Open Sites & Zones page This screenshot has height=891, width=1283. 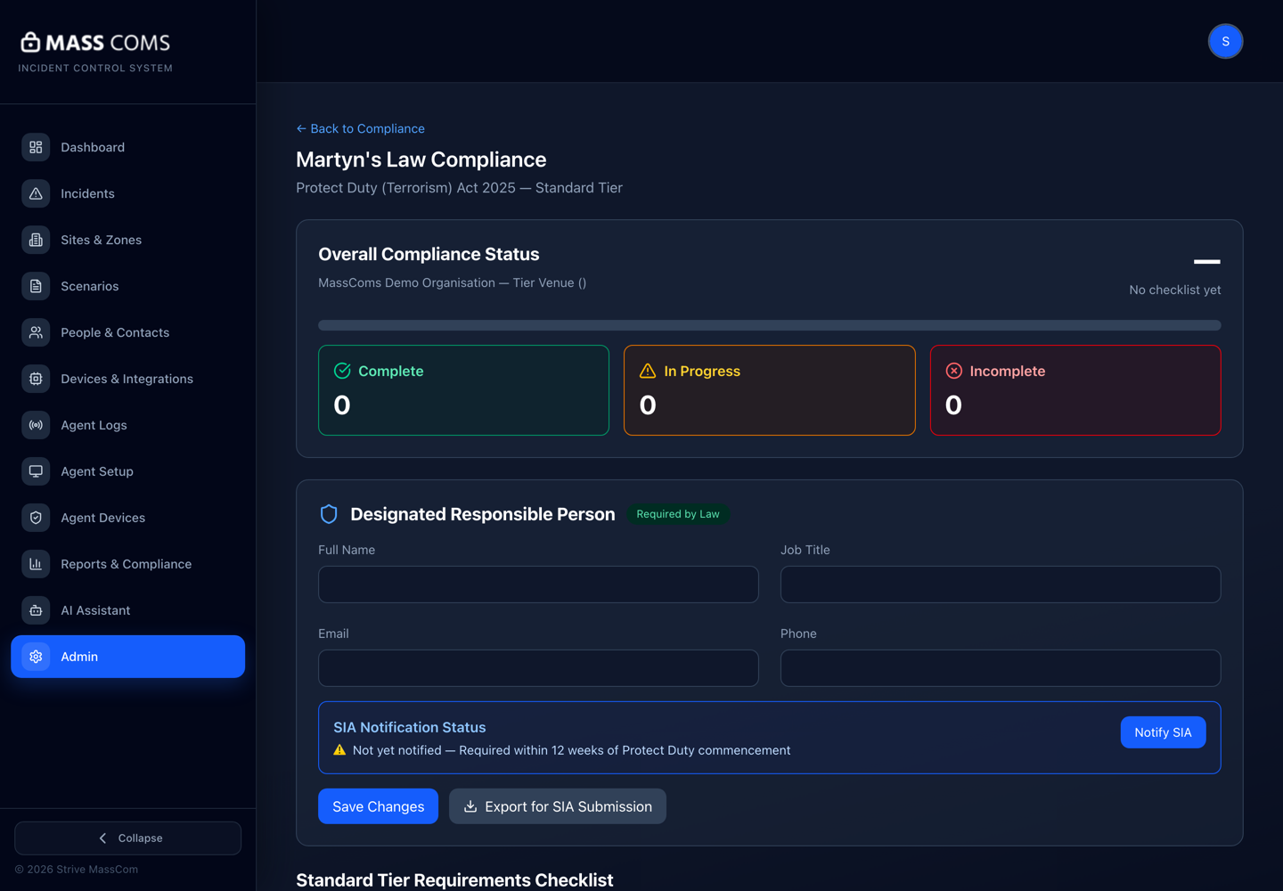click(x=127, y=240)
